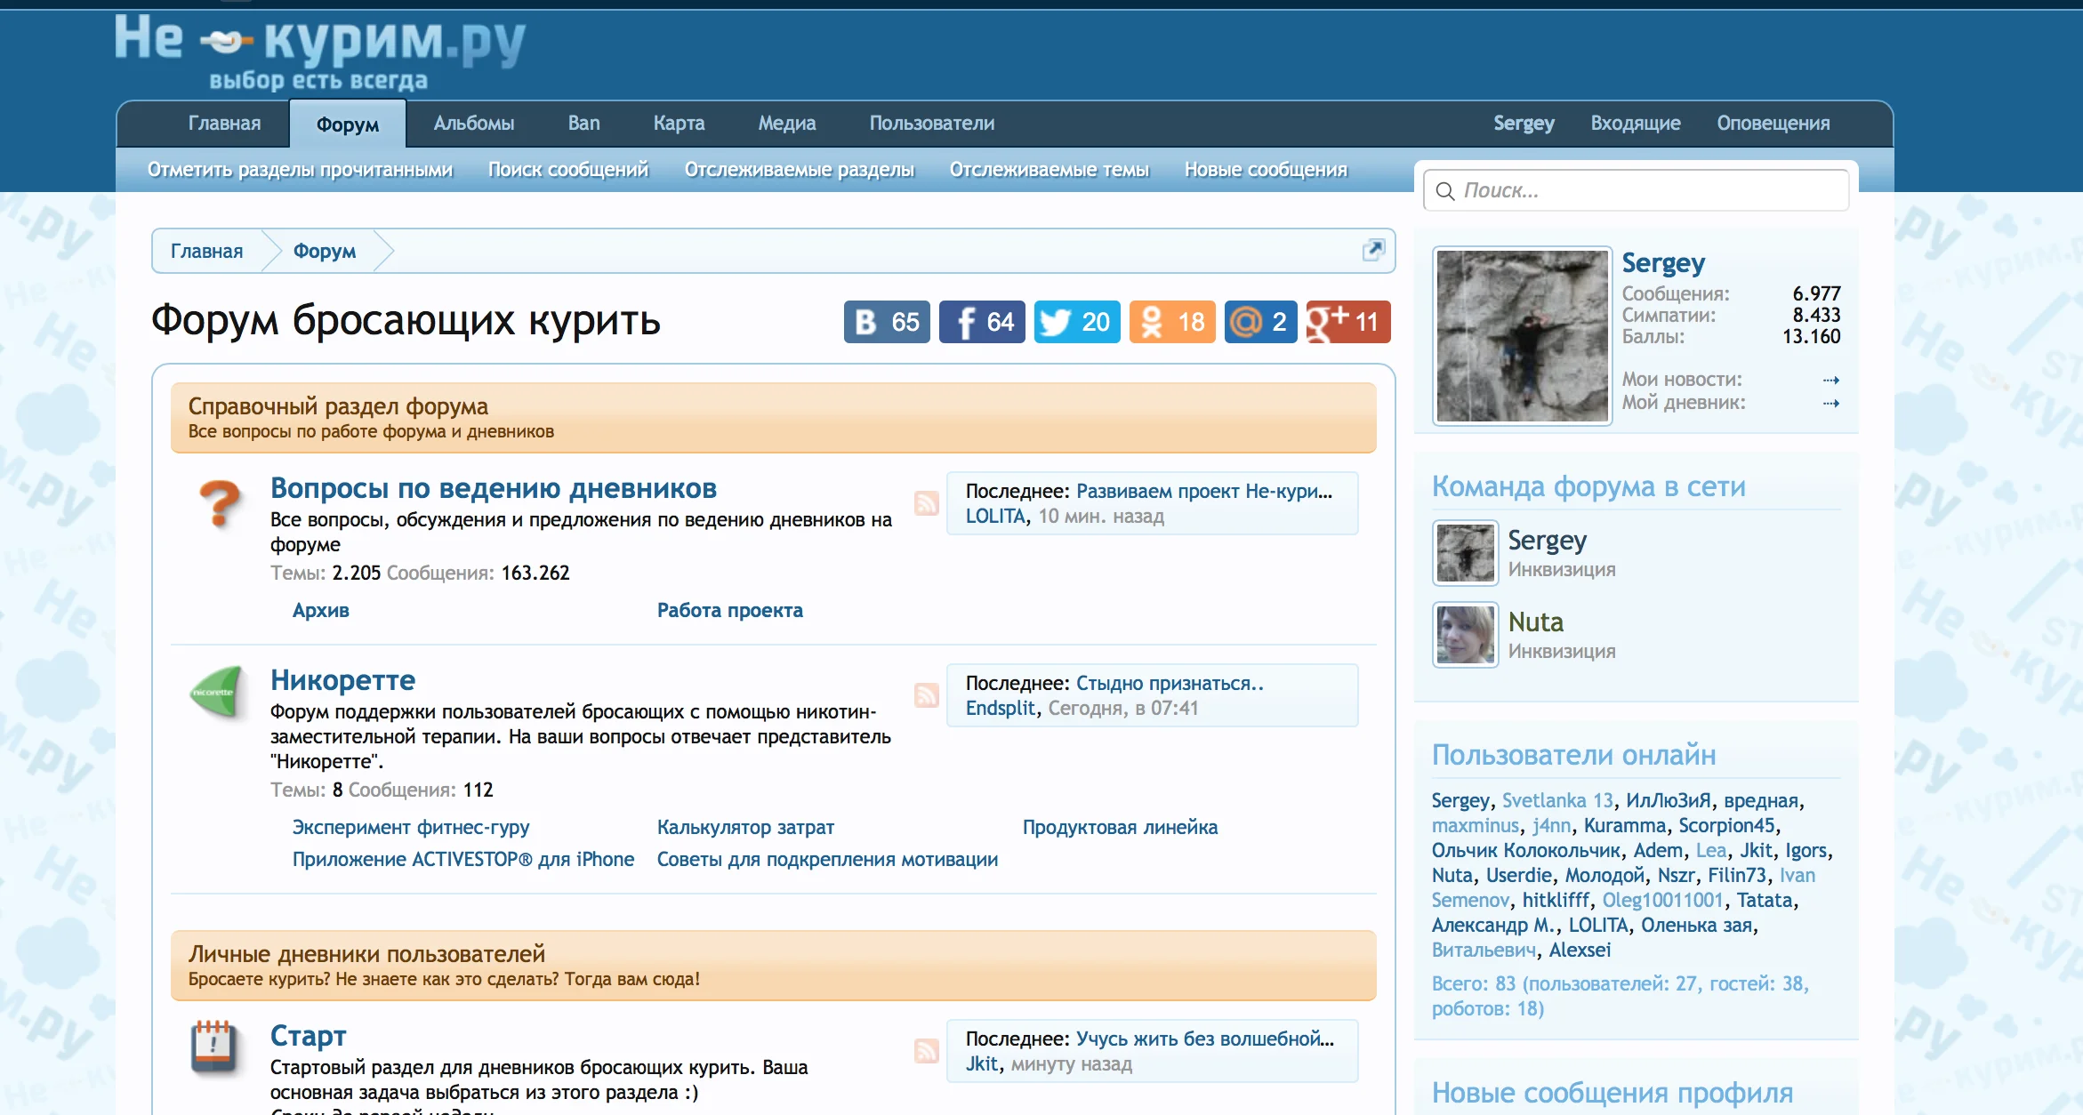The image size is (2083, 1115).
Task: Click the Twitter share icon
Action: pos(1076,322)
